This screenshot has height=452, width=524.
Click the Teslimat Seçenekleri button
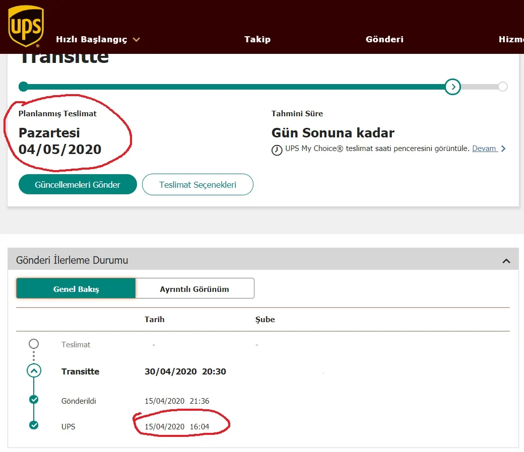click(198, 184)
